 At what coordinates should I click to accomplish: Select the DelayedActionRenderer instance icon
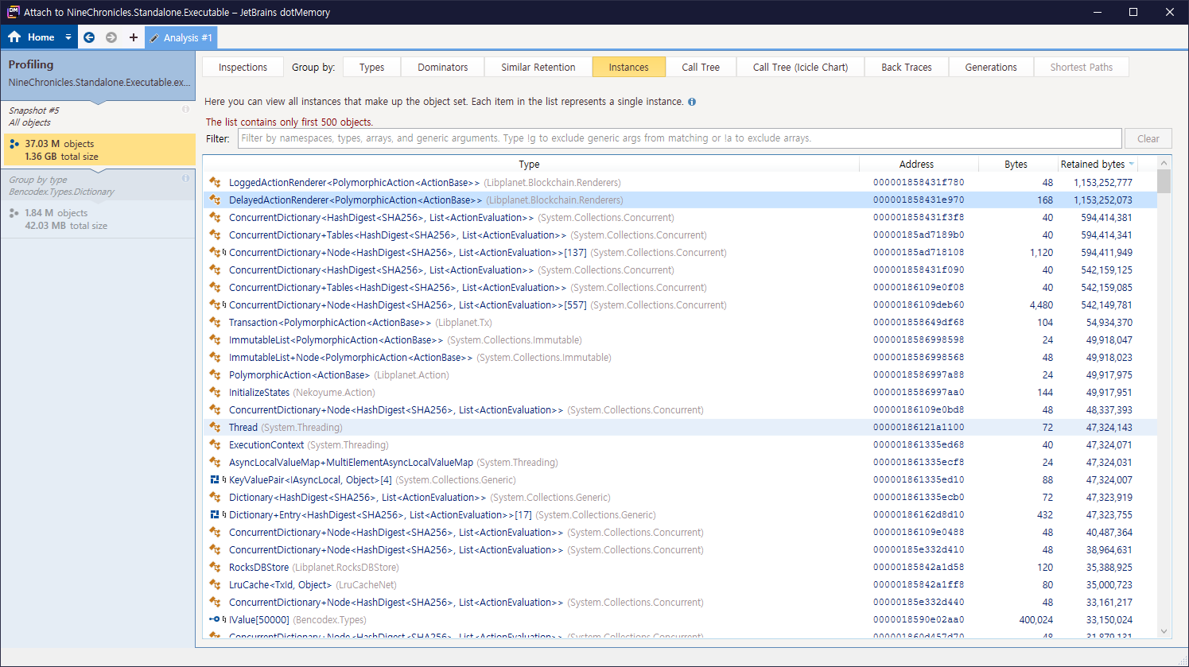pos(215,200)
